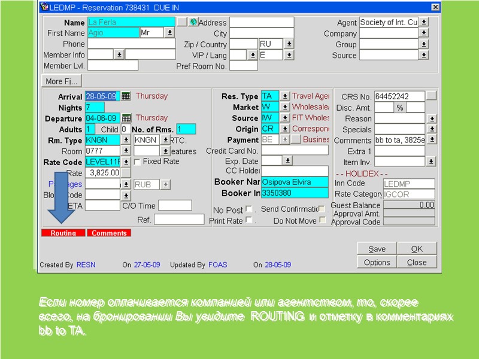The width and height of the screenshot is (479, 359).
Task: Open the Market code dropdown
Action: pos(285,107)
